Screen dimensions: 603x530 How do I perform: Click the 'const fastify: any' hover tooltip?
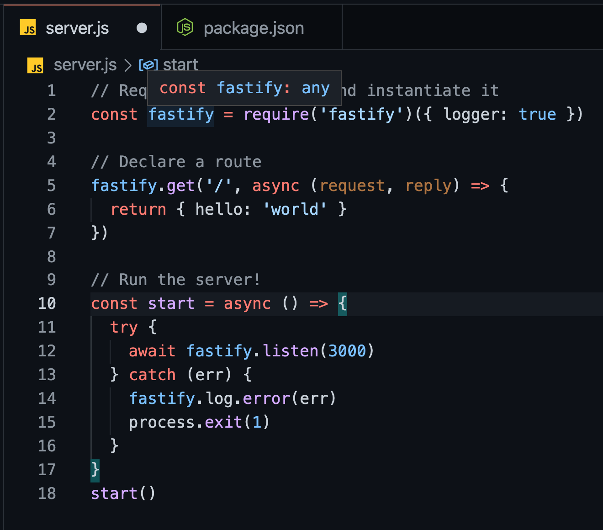(244, 88)
